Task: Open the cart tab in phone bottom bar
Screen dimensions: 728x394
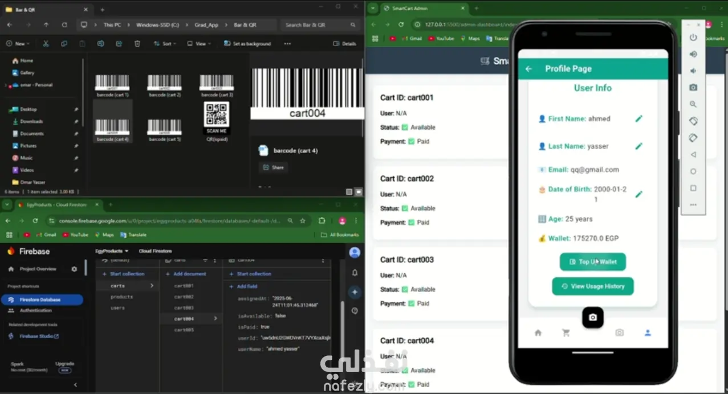Action: [566, 333]
